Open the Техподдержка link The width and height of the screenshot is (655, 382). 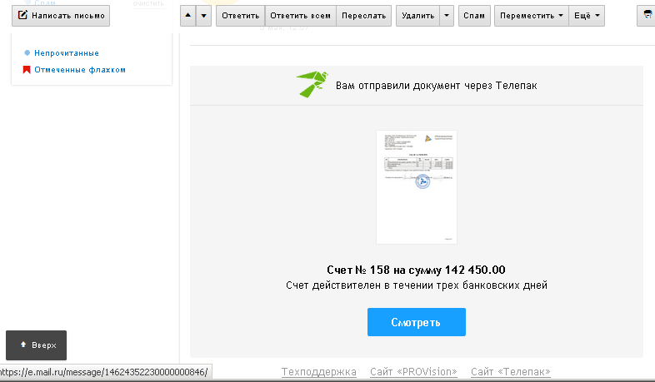coord(318,371)
